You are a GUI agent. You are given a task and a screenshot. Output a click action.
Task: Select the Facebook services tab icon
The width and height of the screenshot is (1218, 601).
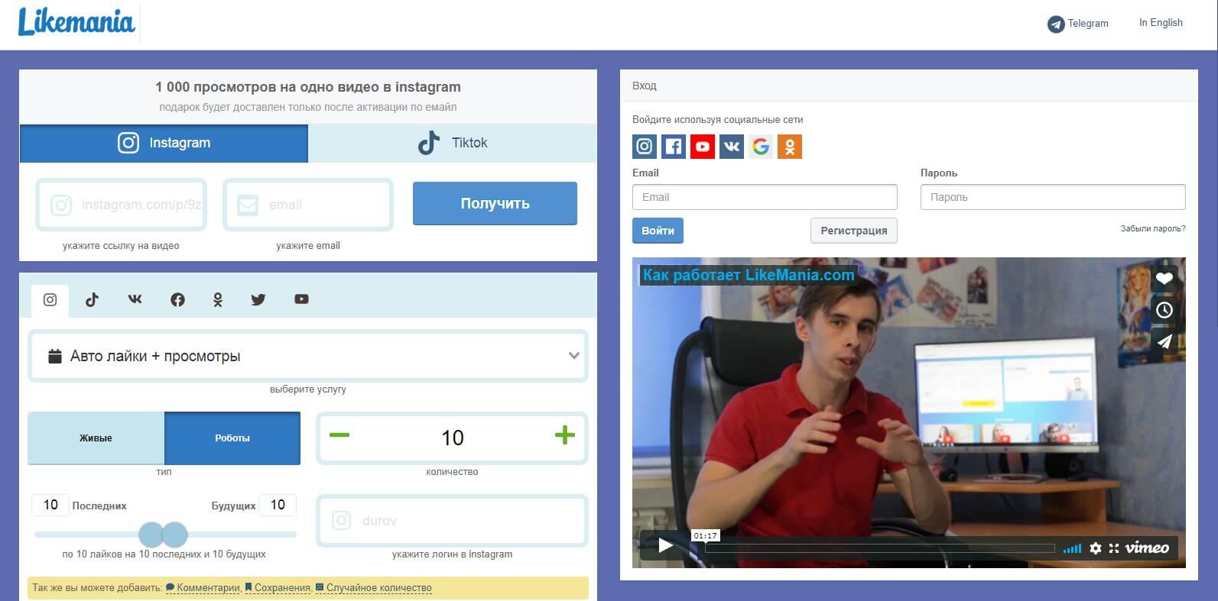pyautogui.click(x=177, y=300)
